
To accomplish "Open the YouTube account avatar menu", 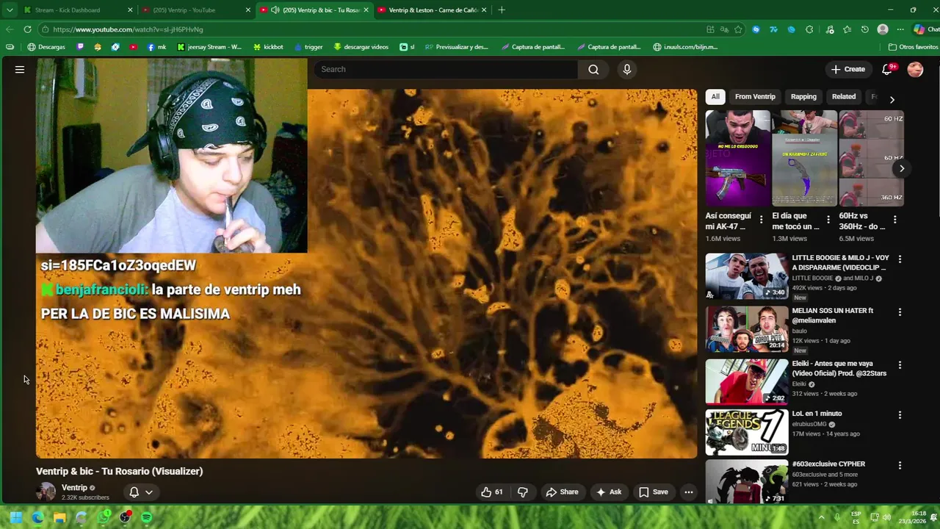I will (x=915, y=69).
